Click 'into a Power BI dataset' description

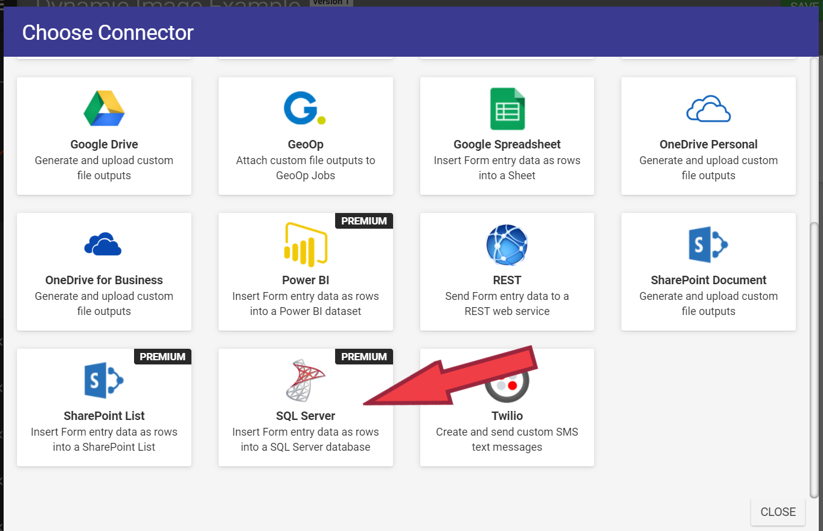[306, 311]
